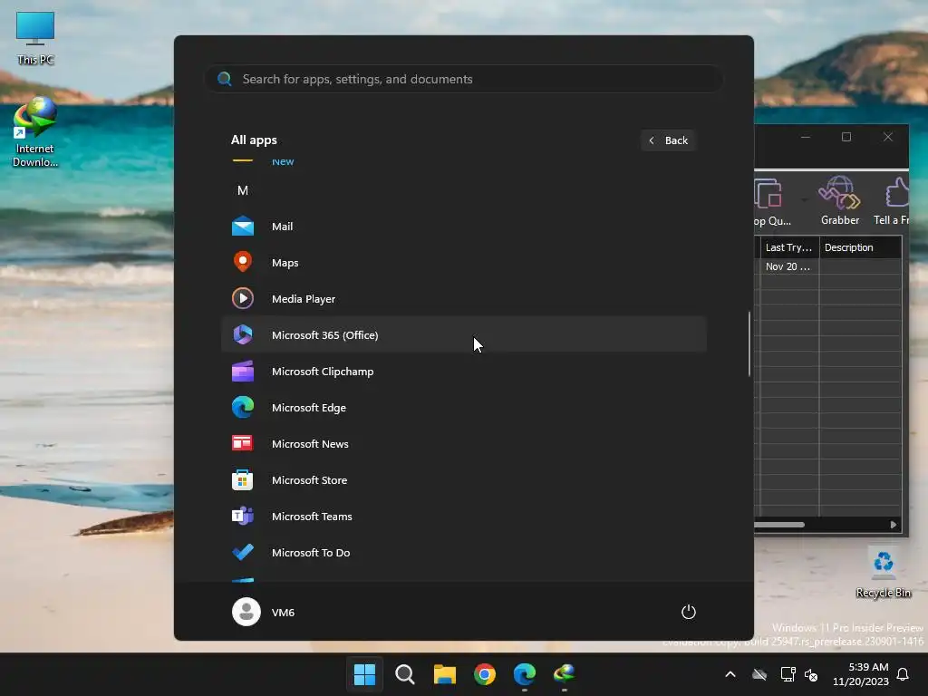Viewport: 928px width, 696px height.
Task: Open taskbar Search
Action: pos(405,674)
